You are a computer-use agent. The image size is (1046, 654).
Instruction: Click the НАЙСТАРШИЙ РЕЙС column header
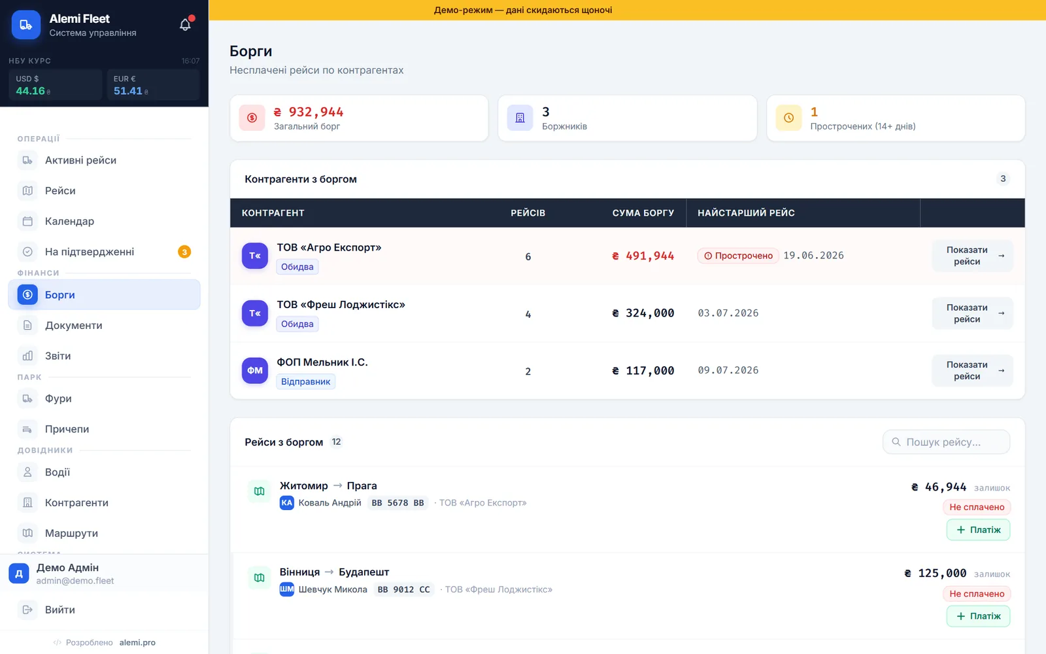tap(746, 213)
